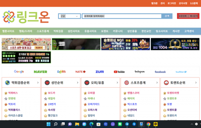
Task: Open the facebook shortcut logo
Action: pos(160,72)
